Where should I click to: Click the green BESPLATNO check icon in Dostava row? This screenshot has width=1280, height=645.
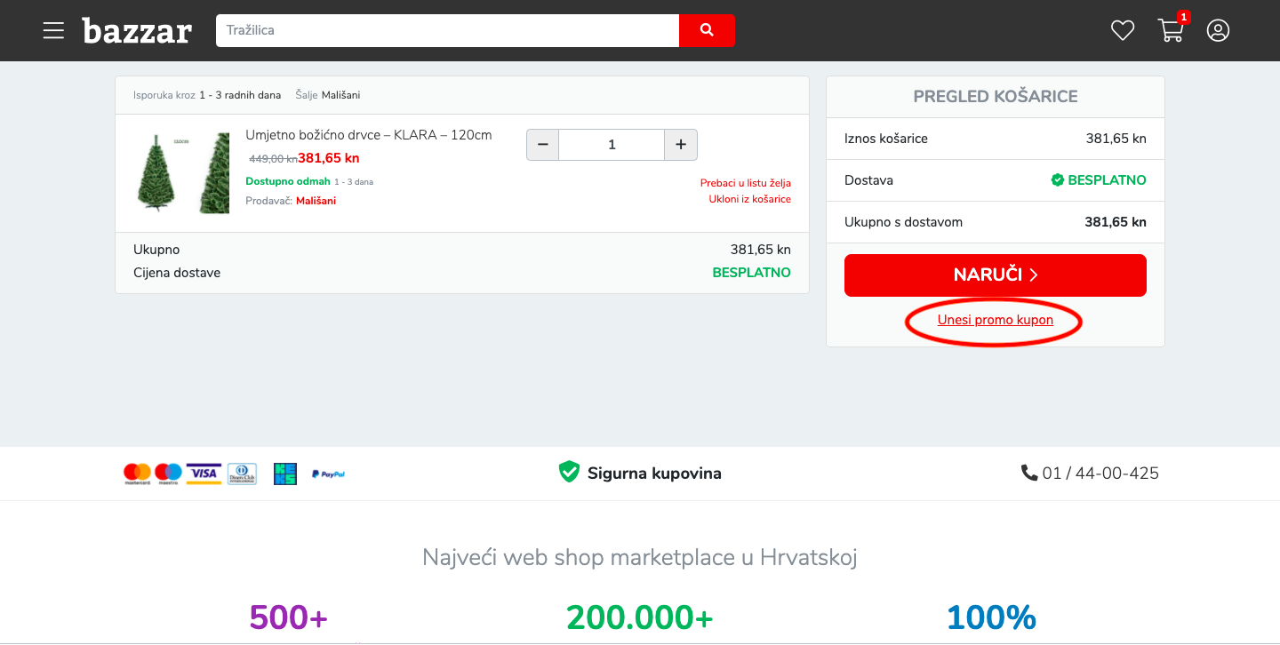point(1058,180)
